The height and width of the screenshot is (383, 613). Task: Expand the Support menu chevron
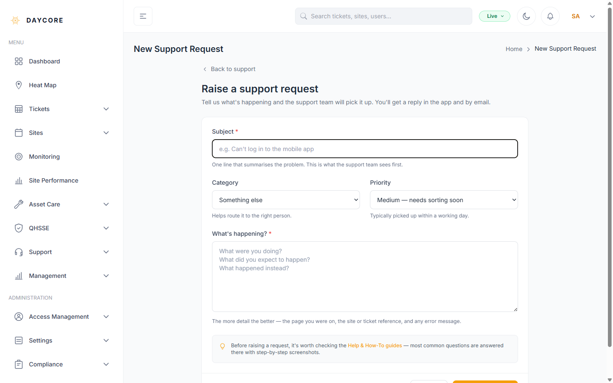[106, 252]
